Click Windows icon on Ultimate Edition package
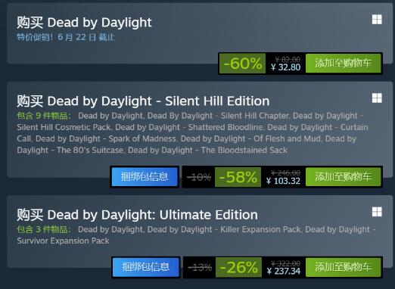 coord(377,212)
